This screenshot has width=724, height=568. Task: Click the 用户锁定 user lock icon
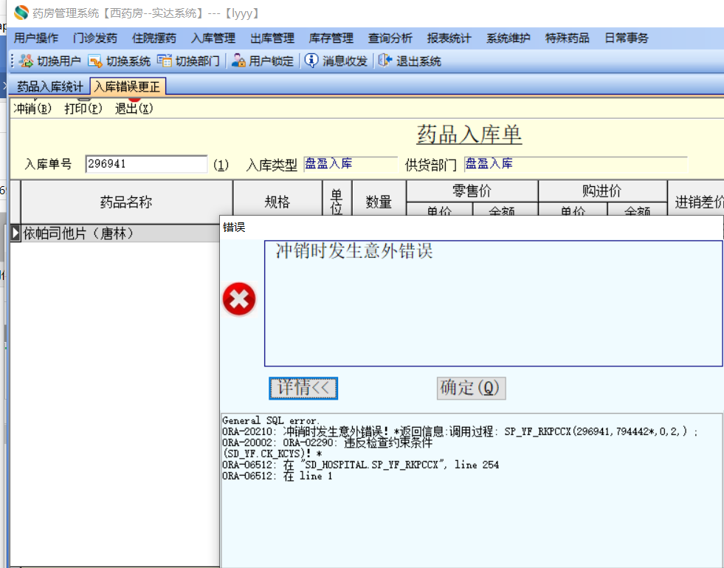point(238,61)
